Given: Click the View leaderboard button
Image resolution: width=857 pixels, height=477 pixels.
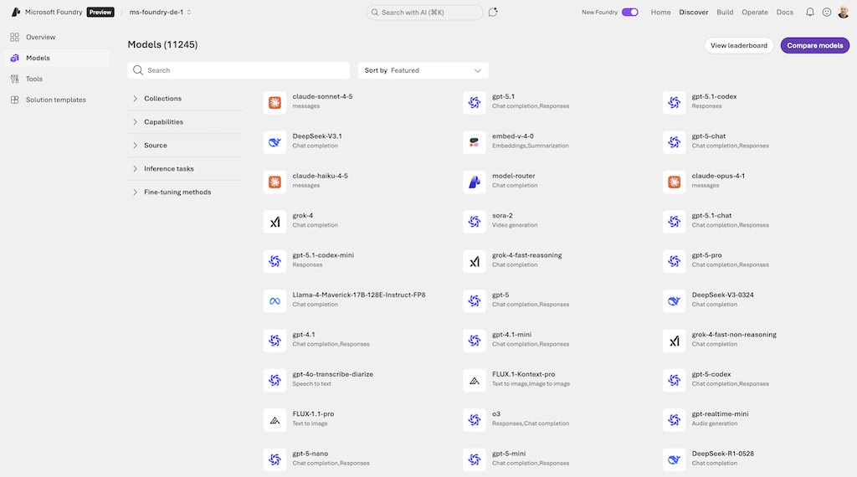Looking at the screenshot, I should 738,46.
